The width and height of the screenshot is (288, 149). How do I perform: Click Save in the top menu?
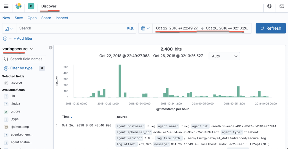tap(19, 18)
